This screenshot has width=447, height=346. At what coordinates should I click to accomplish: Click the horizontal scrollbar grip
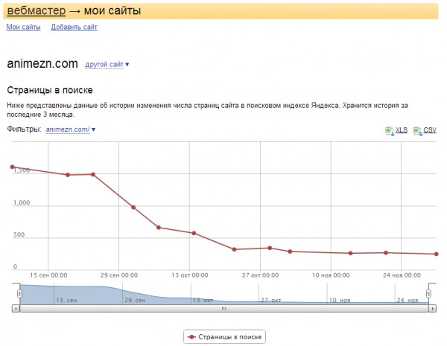(x=224, y=308)
